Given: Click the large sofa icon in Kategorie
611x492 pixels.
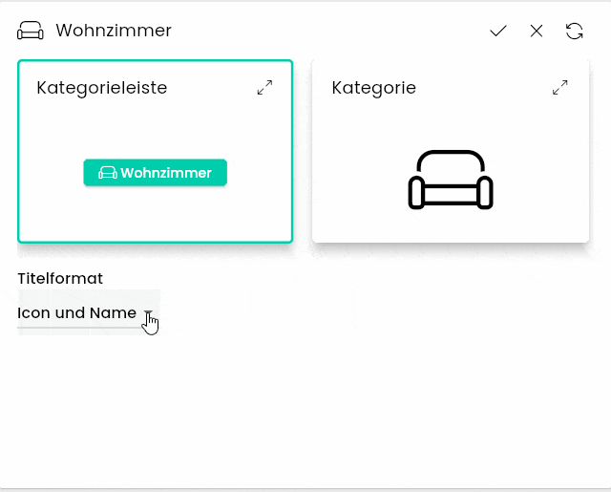Looking at the screenshot, I should click(x=451, y=180).
